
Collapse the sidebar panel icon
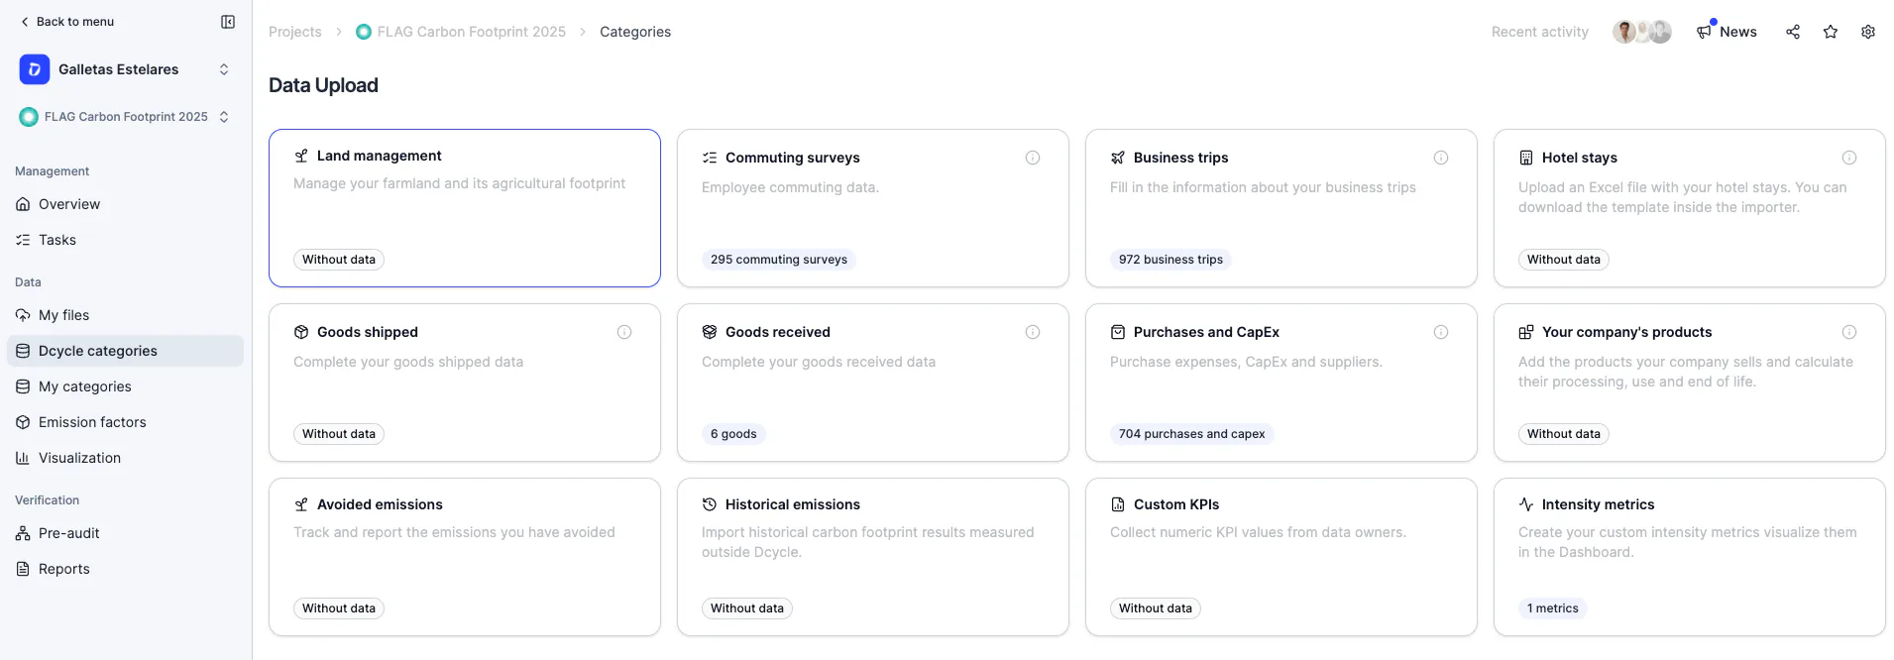point(228,22)
